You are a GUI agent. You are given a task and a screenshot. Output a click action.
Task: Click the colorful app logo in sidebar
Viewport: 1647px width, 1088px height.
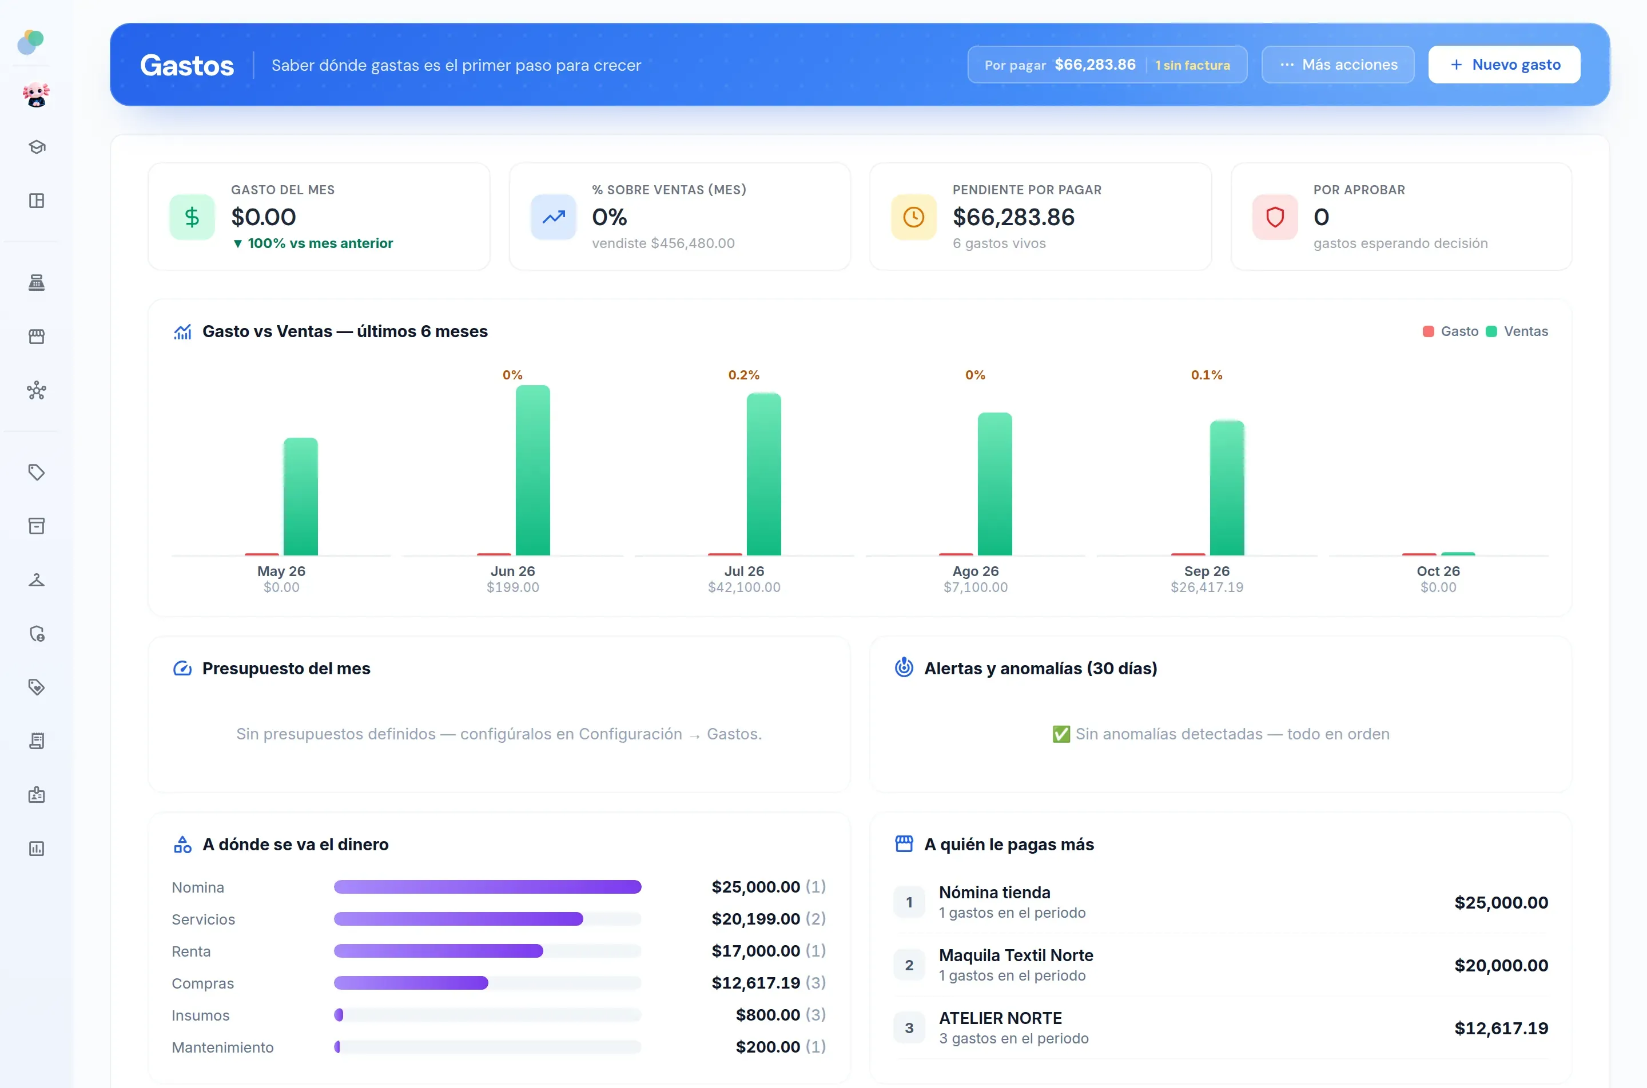[x=30, y=42]
